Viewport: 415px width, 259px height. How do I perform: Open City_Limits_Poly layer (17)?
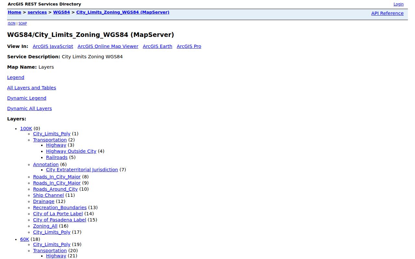coord(52,232)
